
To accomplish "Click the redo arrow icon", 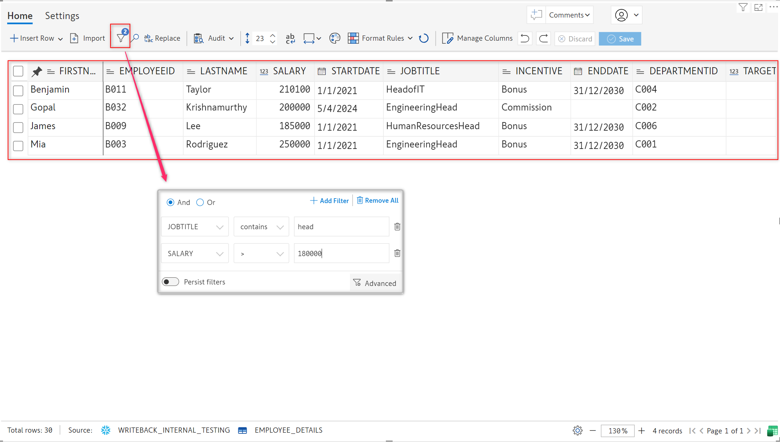I will pyautogui.click(x=543, y=38).
